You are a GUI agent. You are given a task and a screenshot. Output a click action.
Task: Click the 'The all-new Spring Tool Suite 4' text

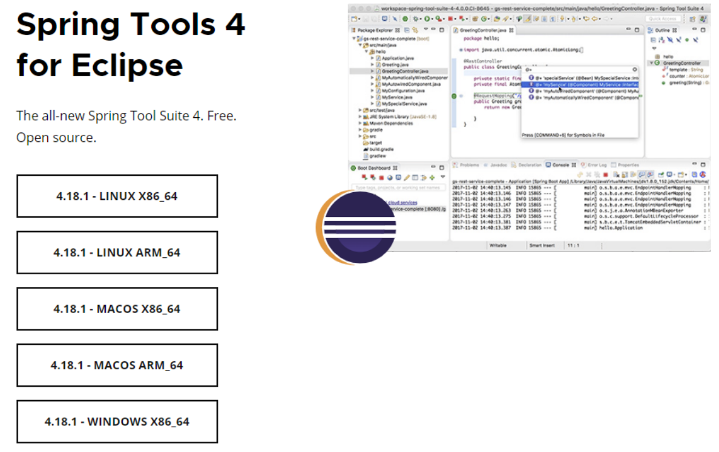(x=109, y=116)
